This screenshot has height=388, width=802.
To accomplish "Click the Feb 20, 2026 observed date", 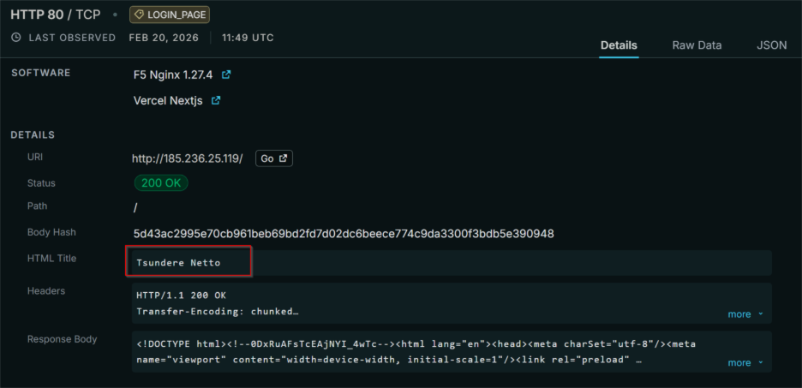I will coord(161,38).
